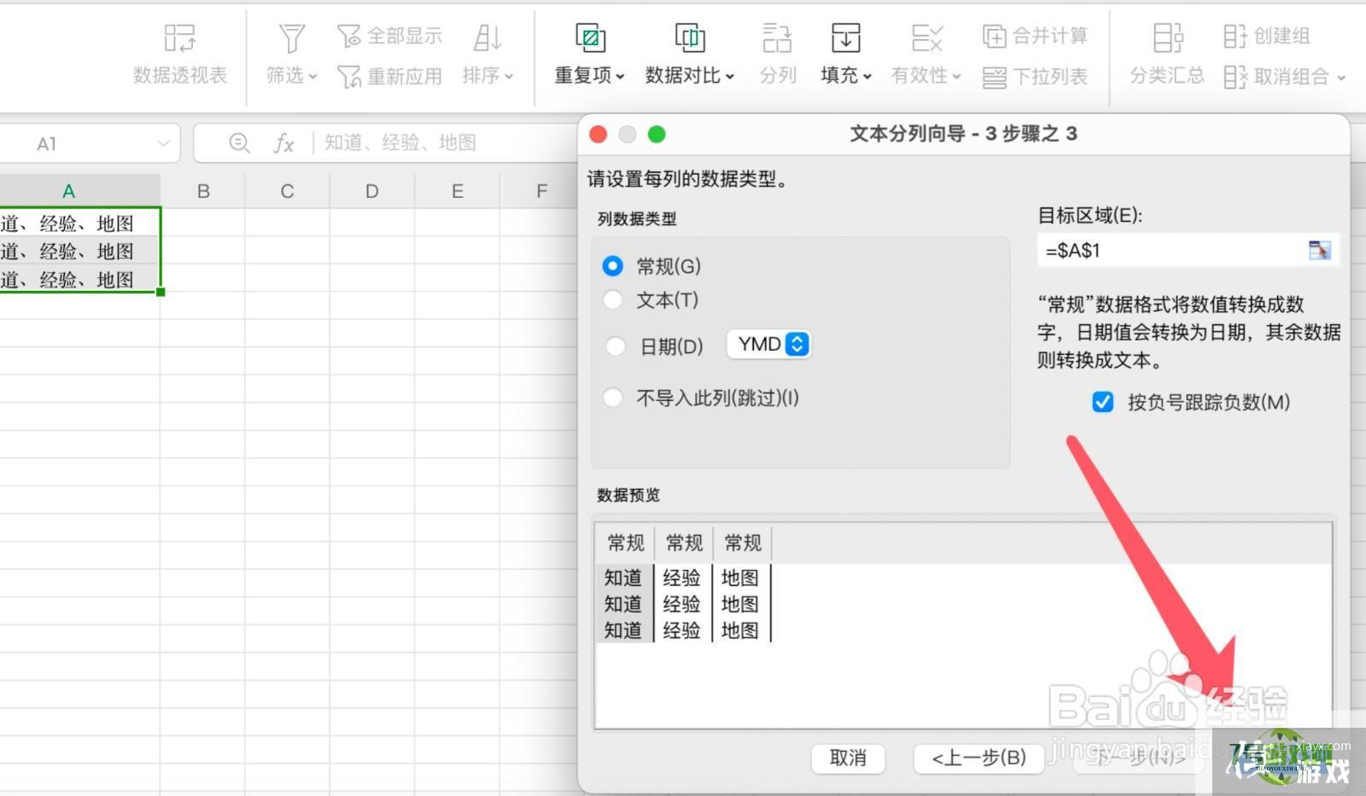Click Consolidate (合并计算) button
This screenshot has width=1366, height=796.
[x=1035, y=36]
